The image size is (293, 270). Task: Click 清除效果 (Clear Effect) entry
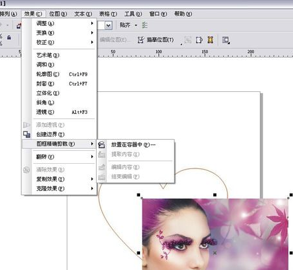click(59, 170)
